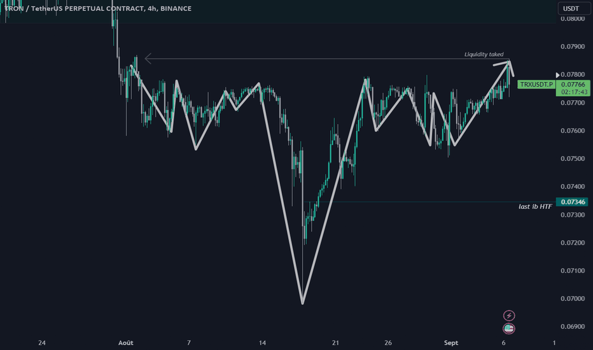The height and width of the screenshot is (350, 593).
Task: Click the 'Août' date on time axis
Action: [125, 343]
